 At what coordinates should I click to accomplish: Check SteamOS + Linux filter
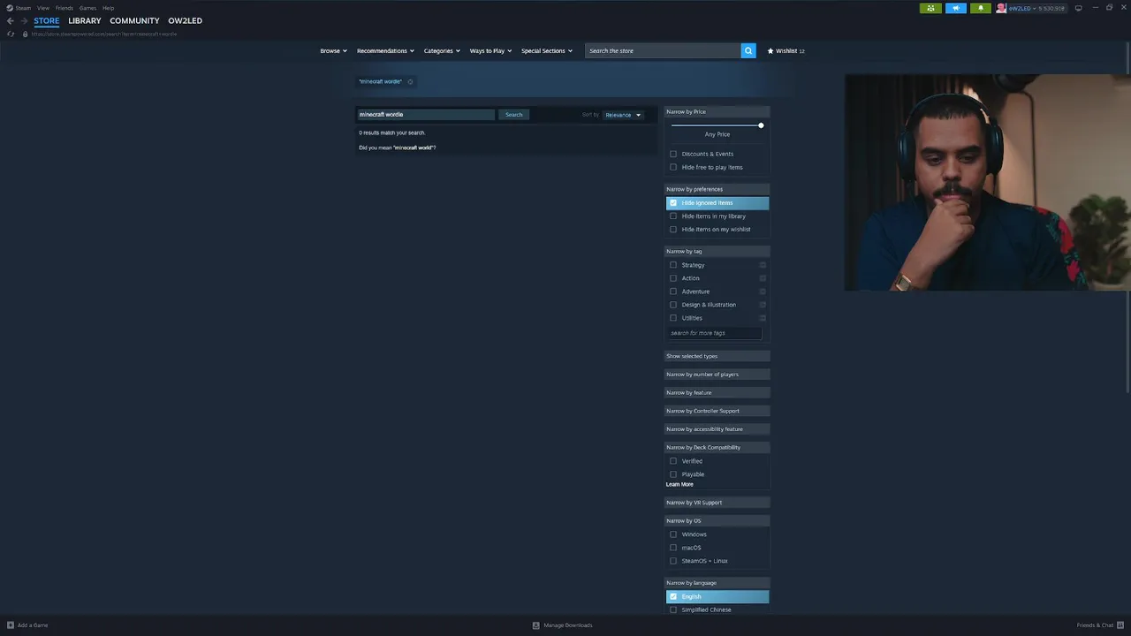[x=673, y=561]
